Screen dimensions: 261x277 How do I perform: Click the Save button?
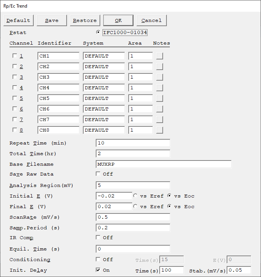52,20
